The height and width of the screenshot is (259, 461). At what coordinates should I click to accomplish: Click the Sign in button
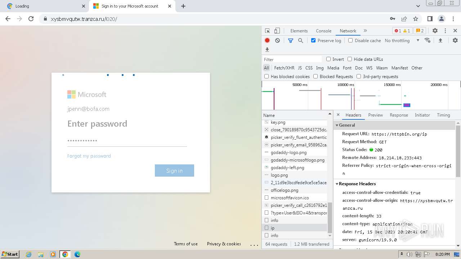(x=174, y=171)
